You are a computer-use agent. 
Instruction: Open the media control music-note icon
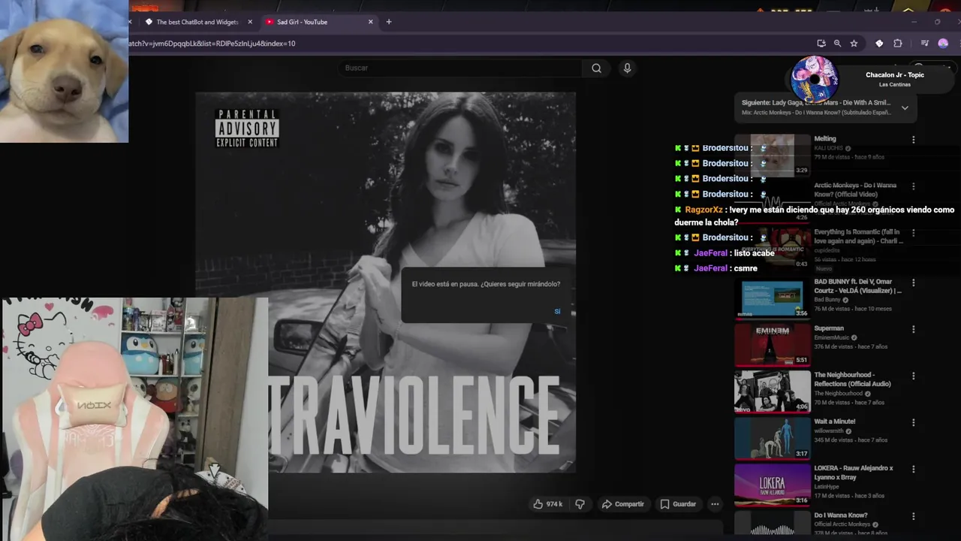(925, 44)
